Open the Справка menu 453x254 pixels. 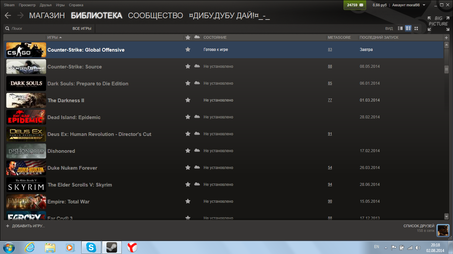pyautogui.click(x=76, y=5)
